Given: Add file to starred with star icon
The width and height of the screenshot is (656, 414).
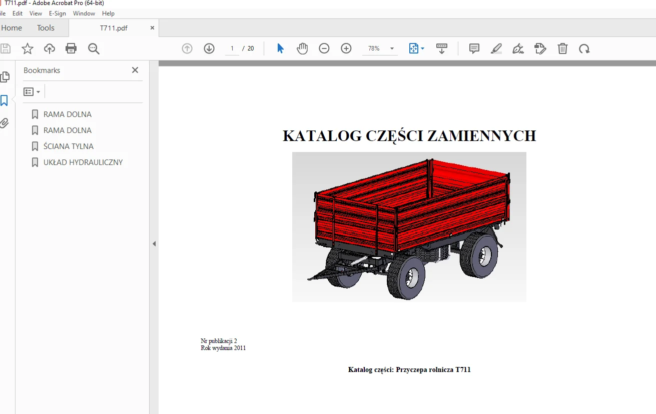Looking at the screenshot, I should point(27,48).
